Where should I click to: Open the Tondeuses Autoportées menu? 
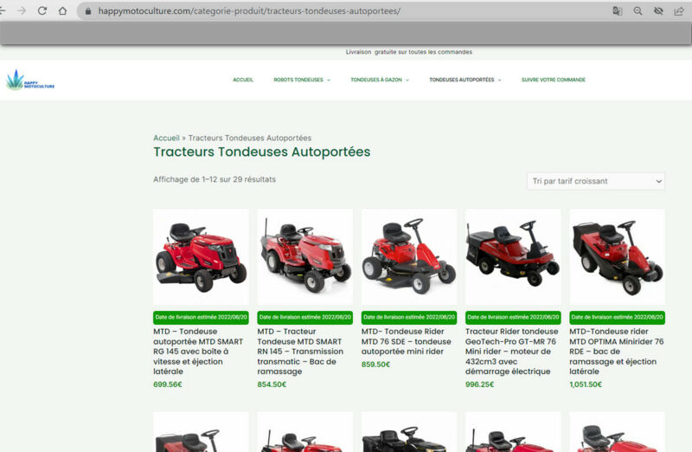[x=462, y=80]
